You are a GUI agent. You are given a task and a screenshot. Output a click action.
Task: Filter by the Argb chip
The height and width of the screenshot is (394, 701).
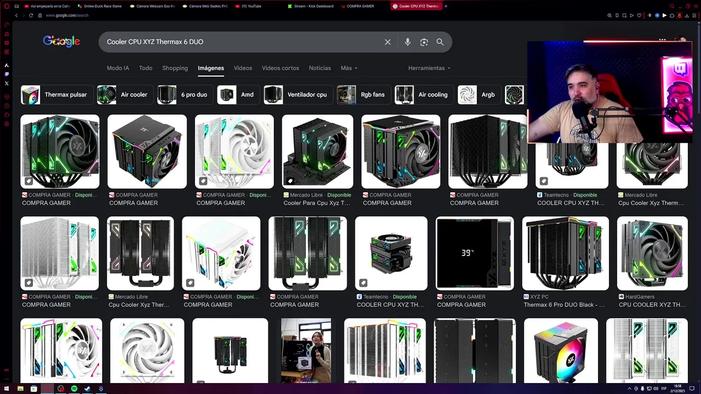479,95
